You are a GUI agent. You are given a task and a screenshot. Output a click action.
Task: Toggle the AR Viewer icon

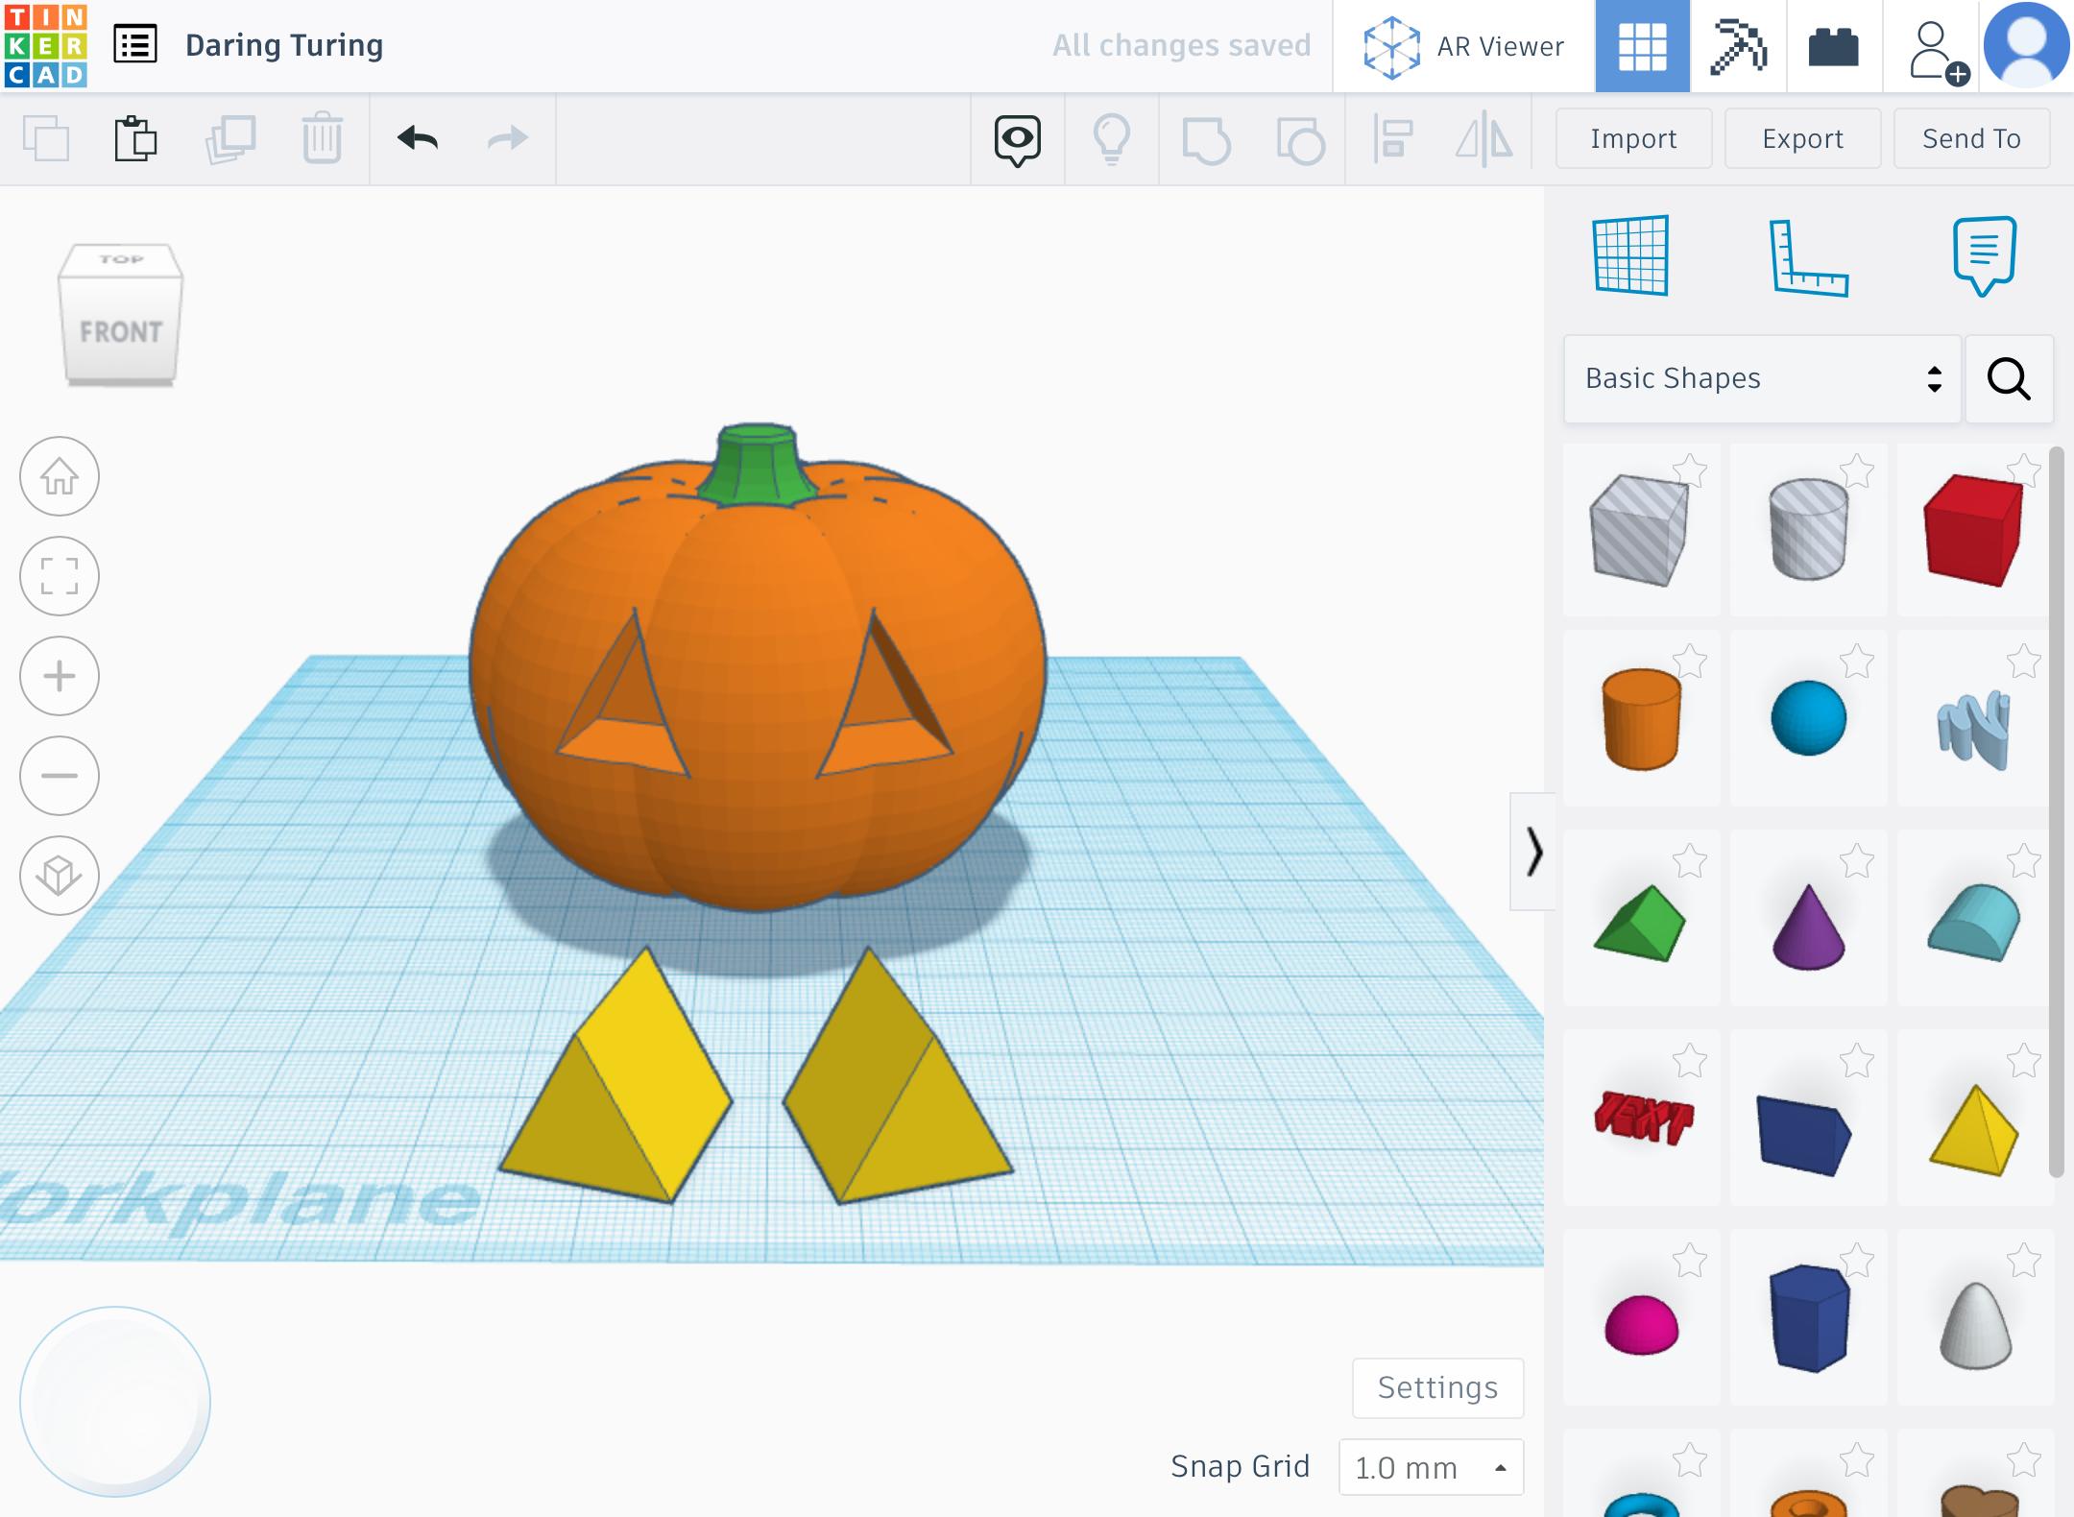[1388, 45]
